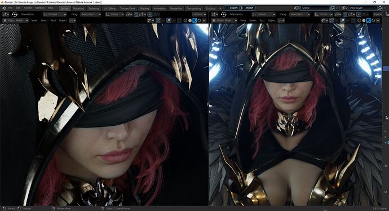
Task: Toggle show gizmos in left viewport
Action: coord(158,21)
